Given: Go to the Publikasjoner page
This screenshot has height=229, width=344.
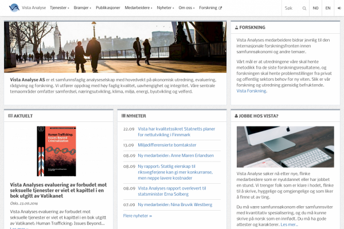Looking at the screenshot, I should [108, 8].
